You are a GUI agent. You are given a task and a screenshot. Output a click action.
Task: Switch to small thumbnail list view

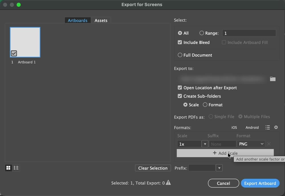(16, 168)
